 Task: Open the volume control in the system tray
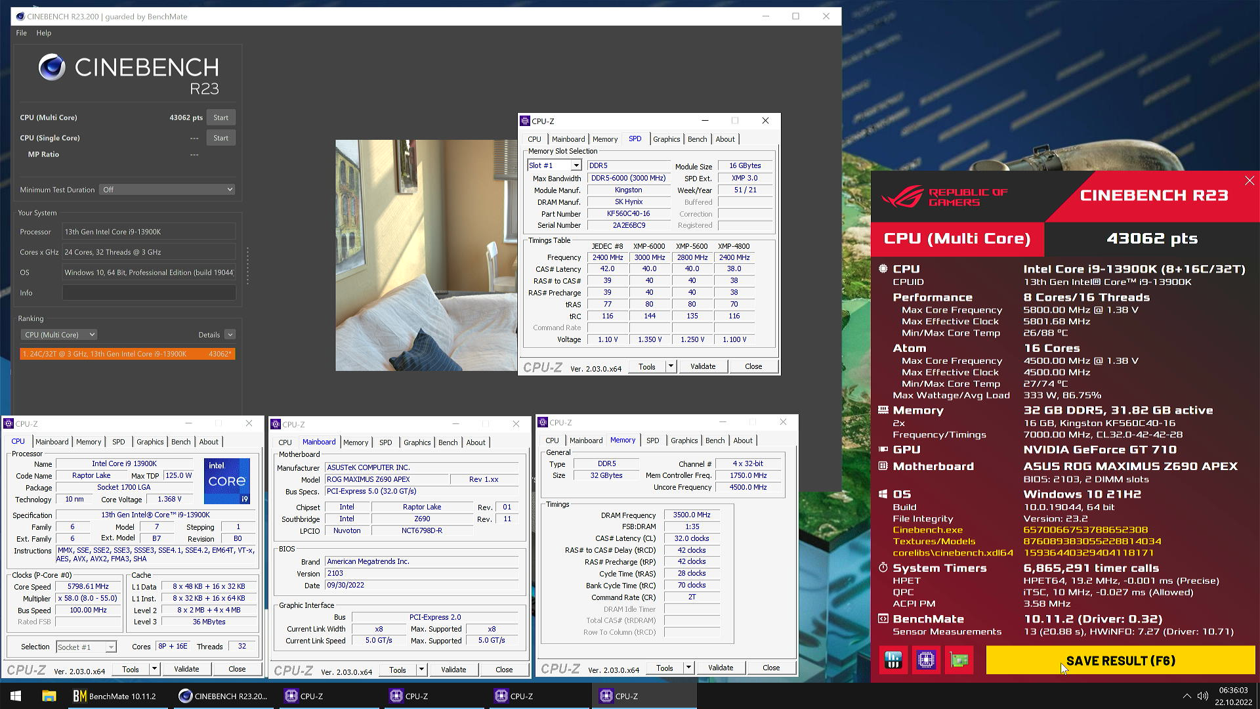click(1203, 696)
